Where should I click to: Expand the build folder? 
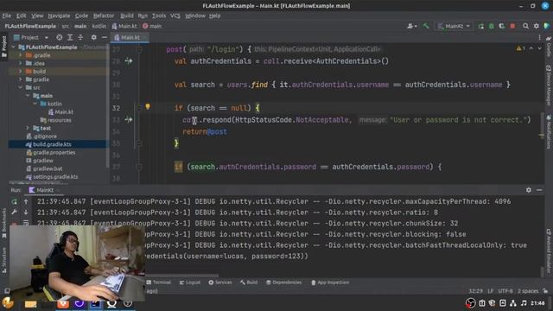point(21,71)
